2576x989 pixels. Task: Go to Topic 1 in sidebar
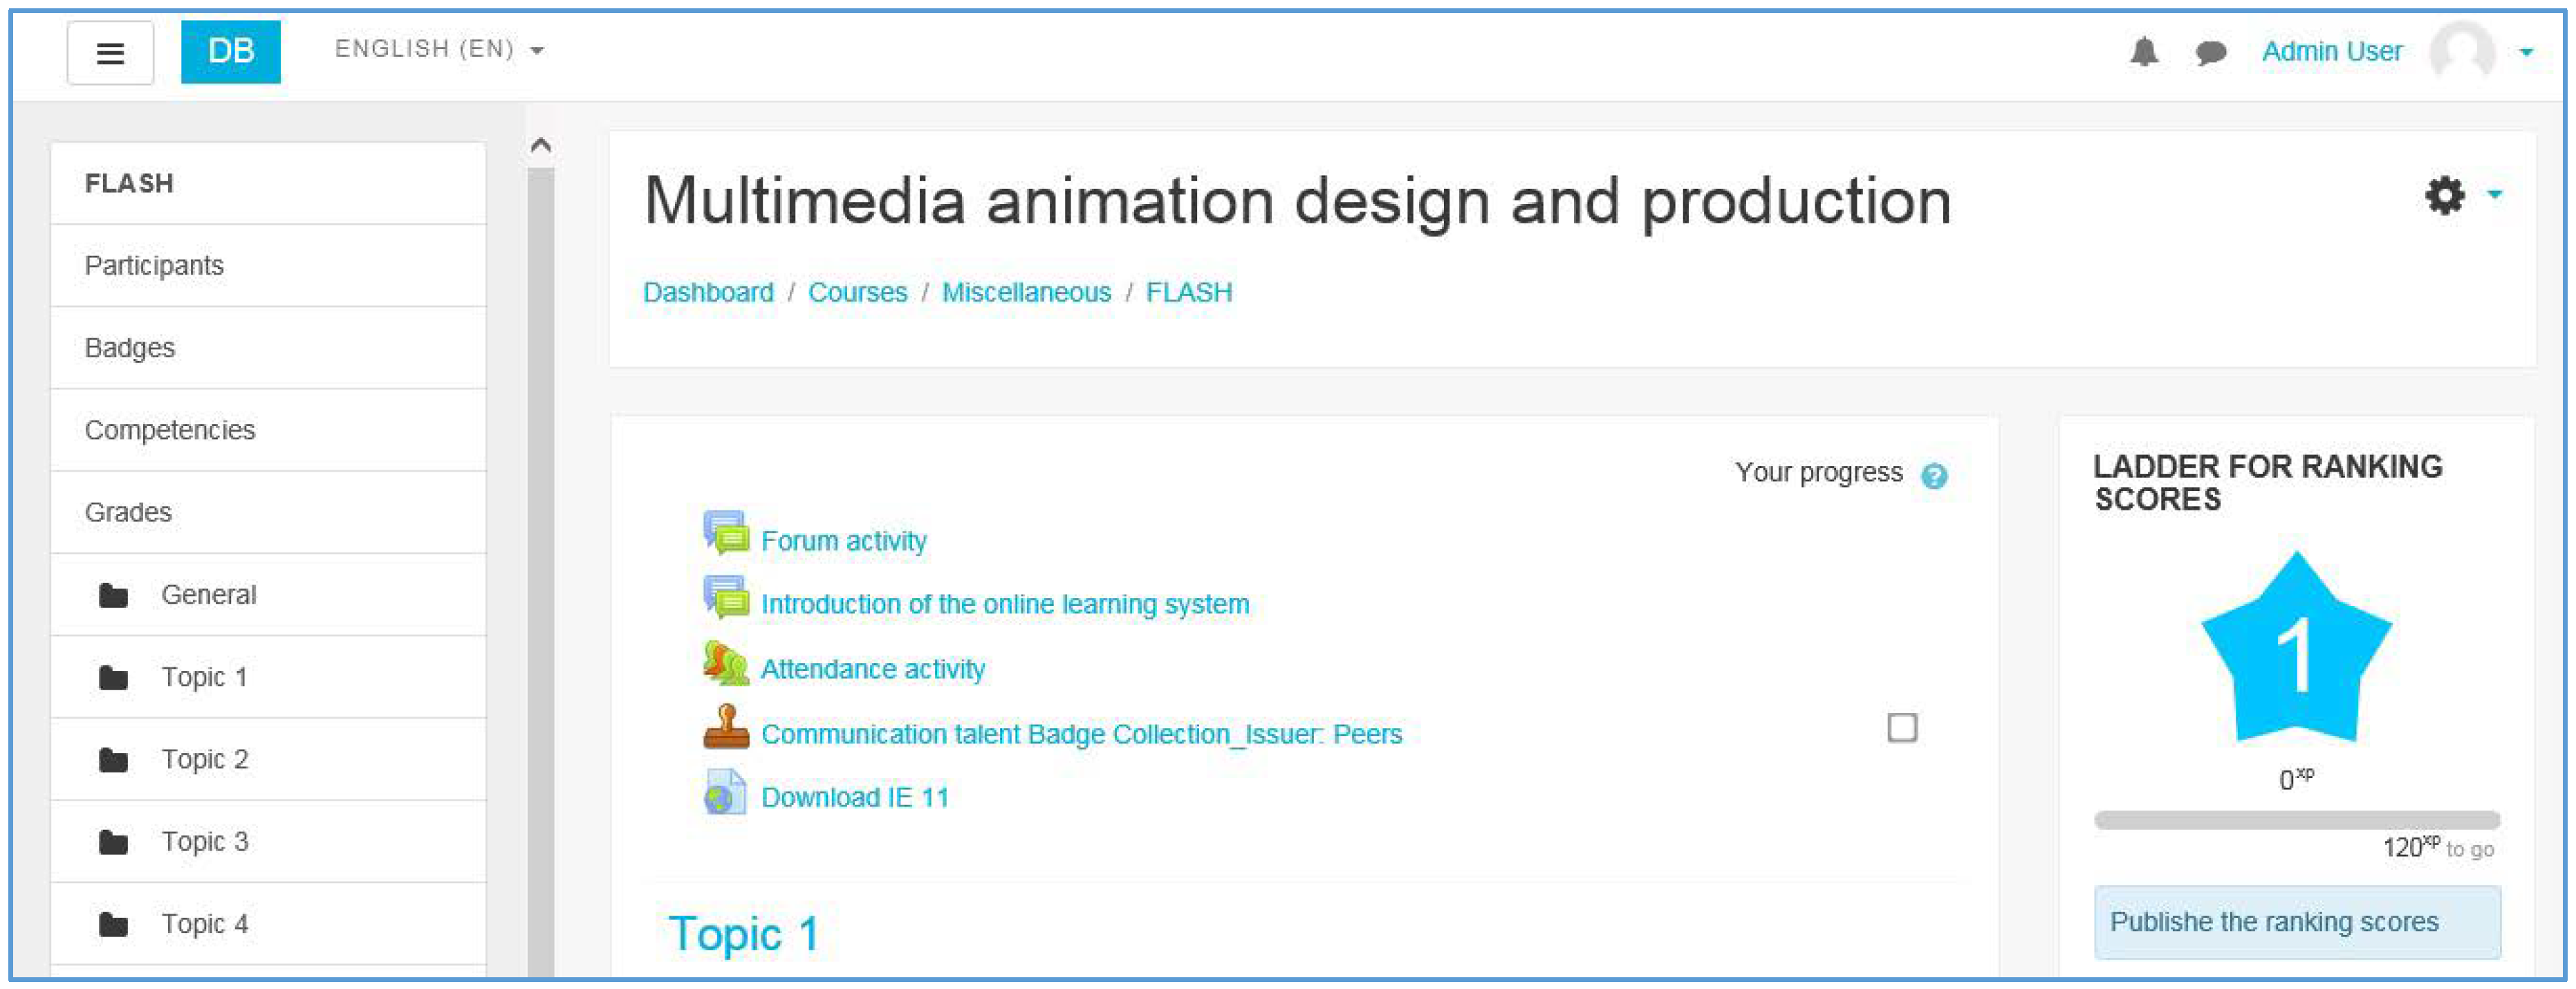click(x=268, y=677)
